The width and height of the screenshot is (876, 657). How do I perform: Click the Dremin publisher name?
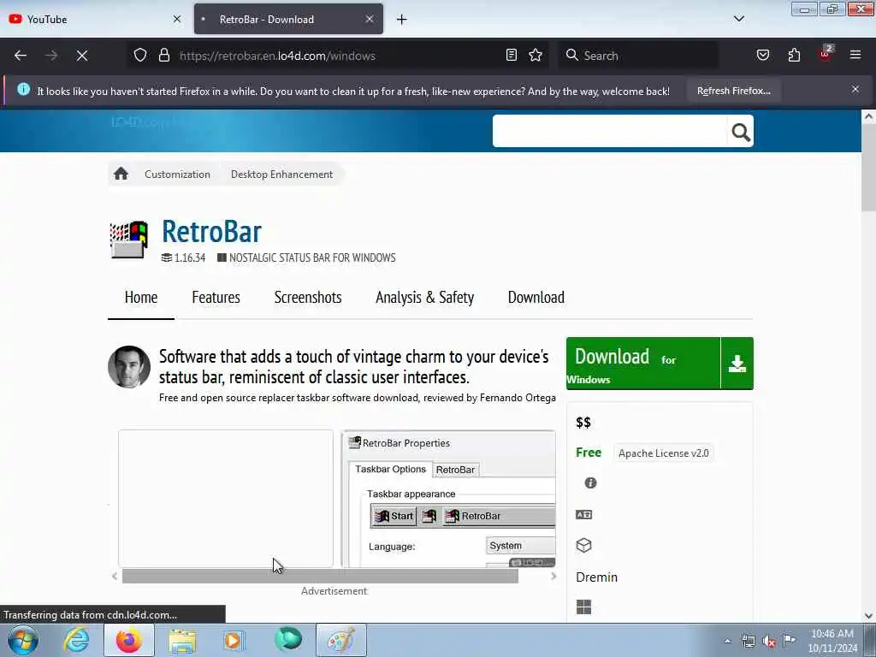coord(596,577)
